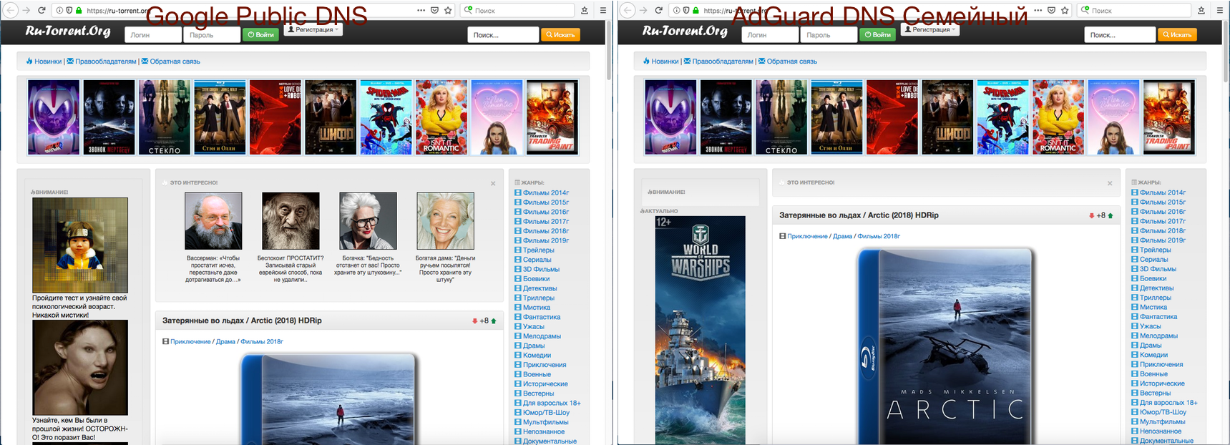Click red downvote arrow in Google Public DNS window
1230x445 pixels.
[x=474, y=321]
